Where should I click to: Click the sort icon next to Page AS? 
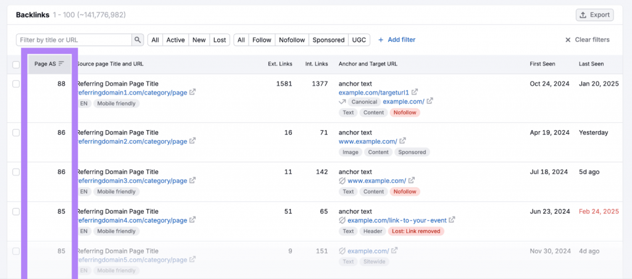click(x=61, y=64)
